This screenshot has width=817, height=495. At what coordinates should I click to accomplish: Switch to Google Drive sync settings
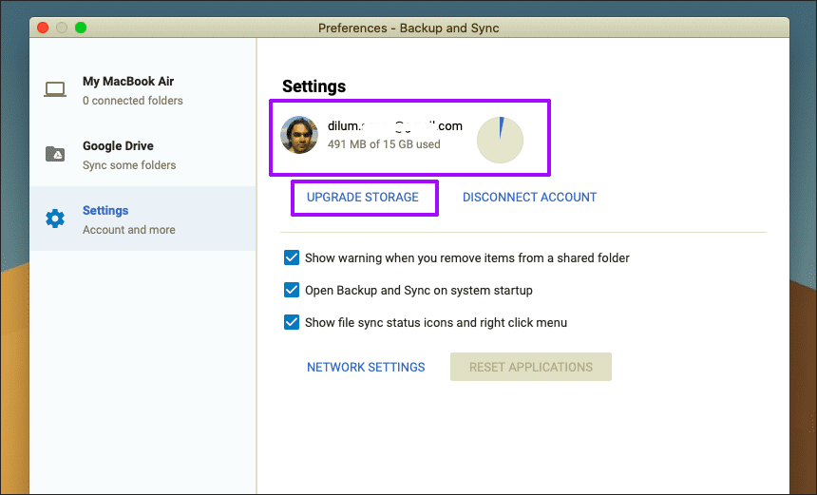(142, 155)
